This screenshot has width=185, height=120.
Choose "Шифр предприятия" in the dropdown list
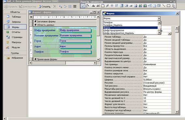[114, 31]
